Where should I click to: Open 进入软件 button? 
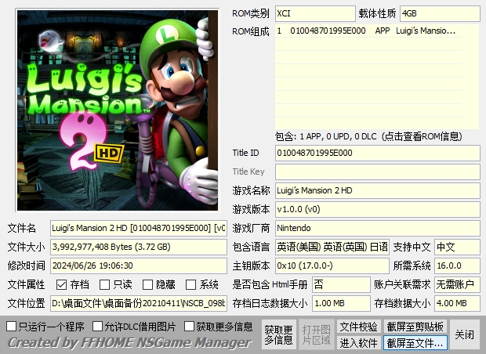coord(358,343)
